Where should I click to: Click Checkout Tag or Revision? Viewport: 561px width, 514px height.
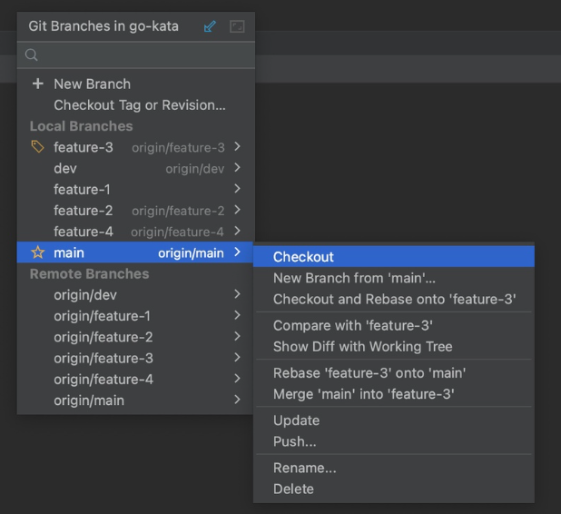click(140, 105)
